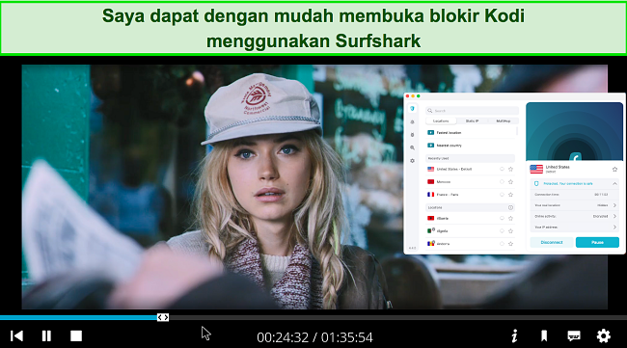This screenshot has width=627, height=348.
Task: Click the Recently used section header
Action: pos(471,158)
